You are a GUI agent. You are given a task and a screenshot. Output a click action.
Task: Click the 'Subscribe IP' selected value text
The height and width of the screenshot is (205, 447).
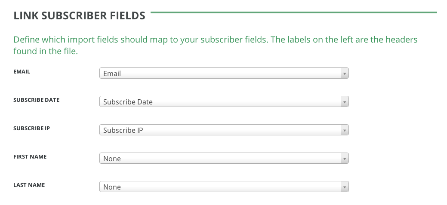(x=123, y=130)
